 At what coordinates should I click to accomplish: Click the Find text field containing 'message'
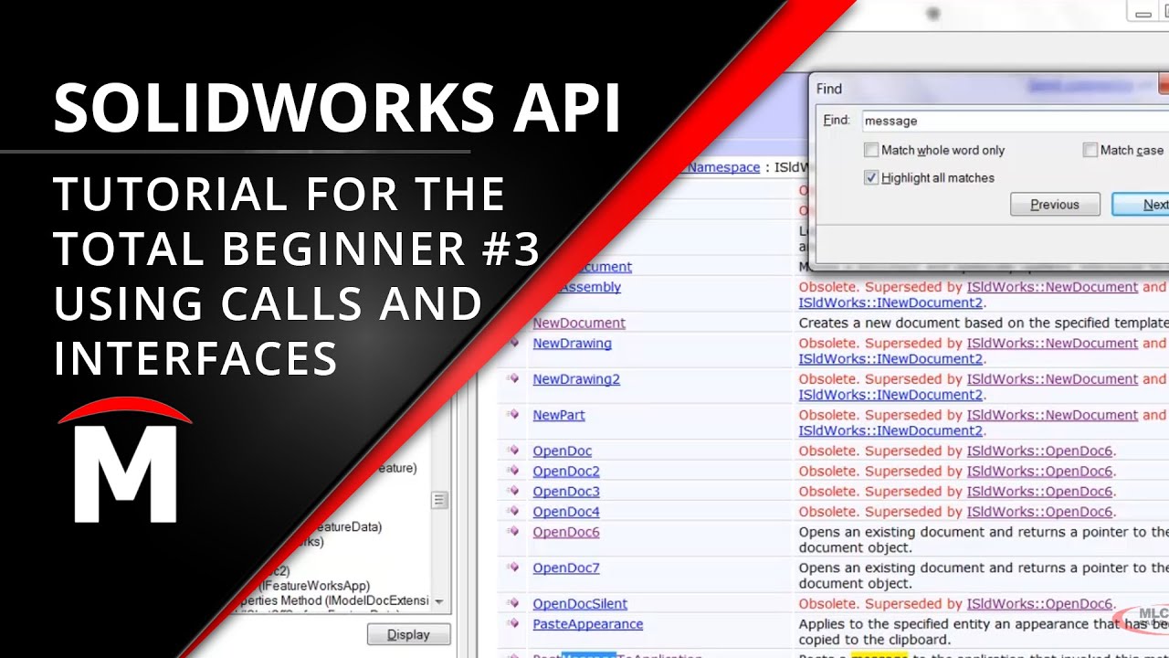(1014, 121)
